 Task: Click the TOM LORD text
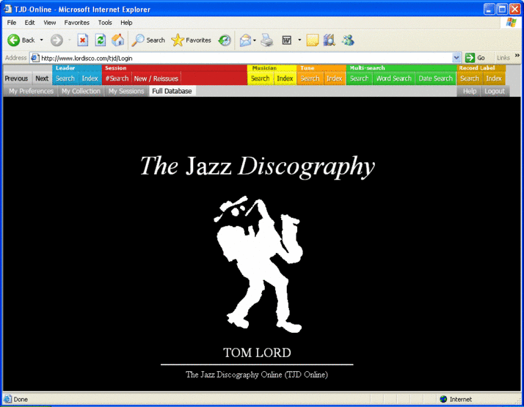click(257, 353)
